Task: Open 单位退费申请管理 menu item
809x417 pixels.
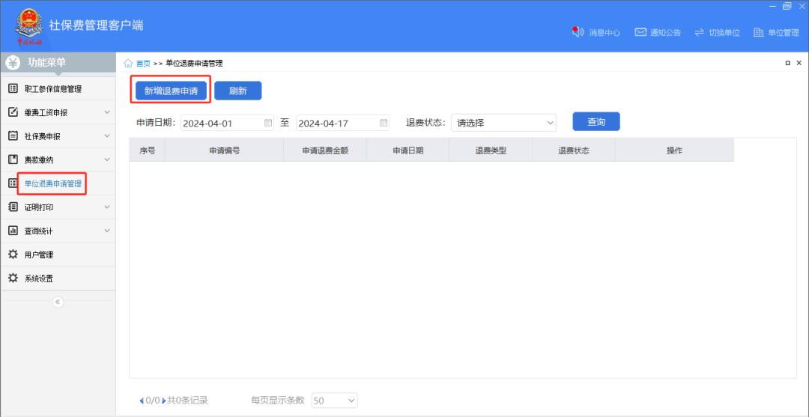Action: (x=52, y=183)
